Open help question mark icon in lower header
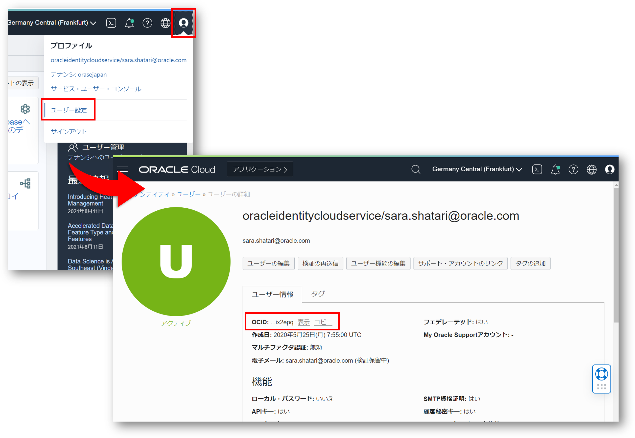This screenshot has height=438, width=635. (x=573, y=169)
